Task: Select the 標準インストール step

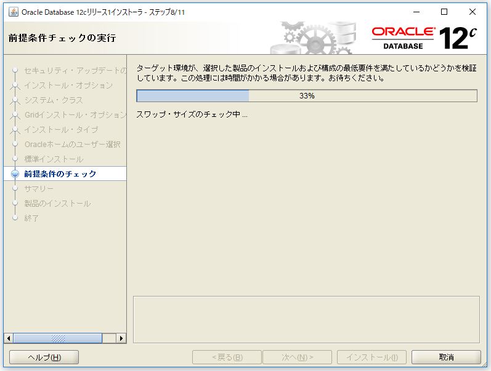Action: (54, 159)
